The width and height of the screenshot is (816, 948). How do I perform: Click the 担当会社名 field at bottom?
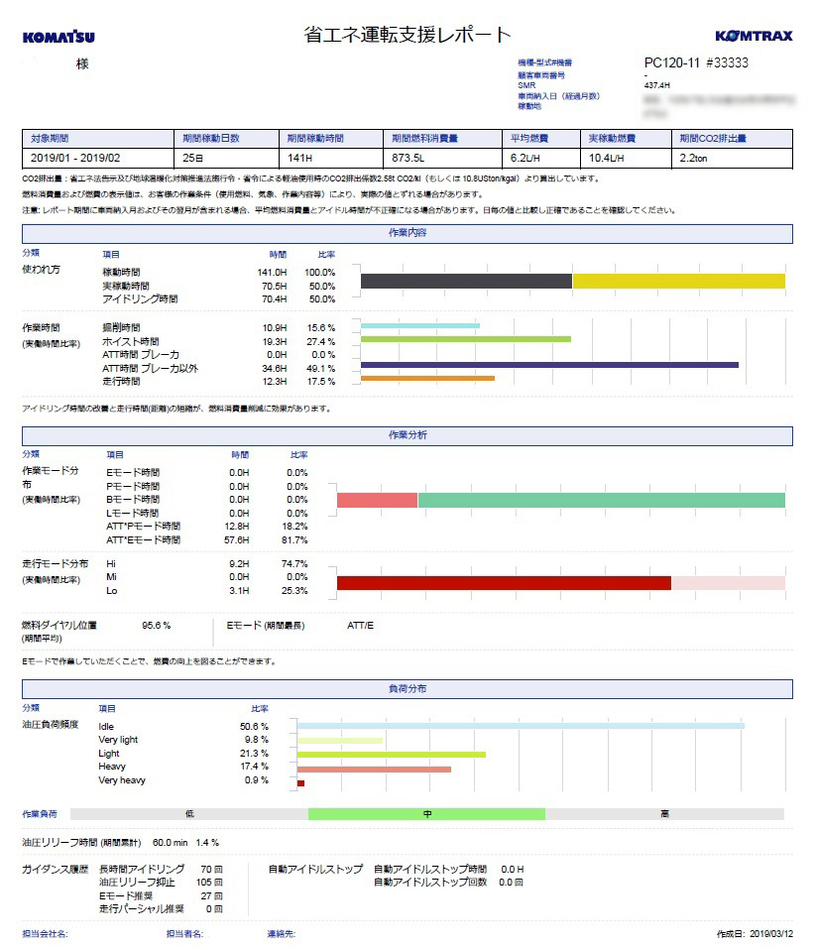tap(46, 934)
